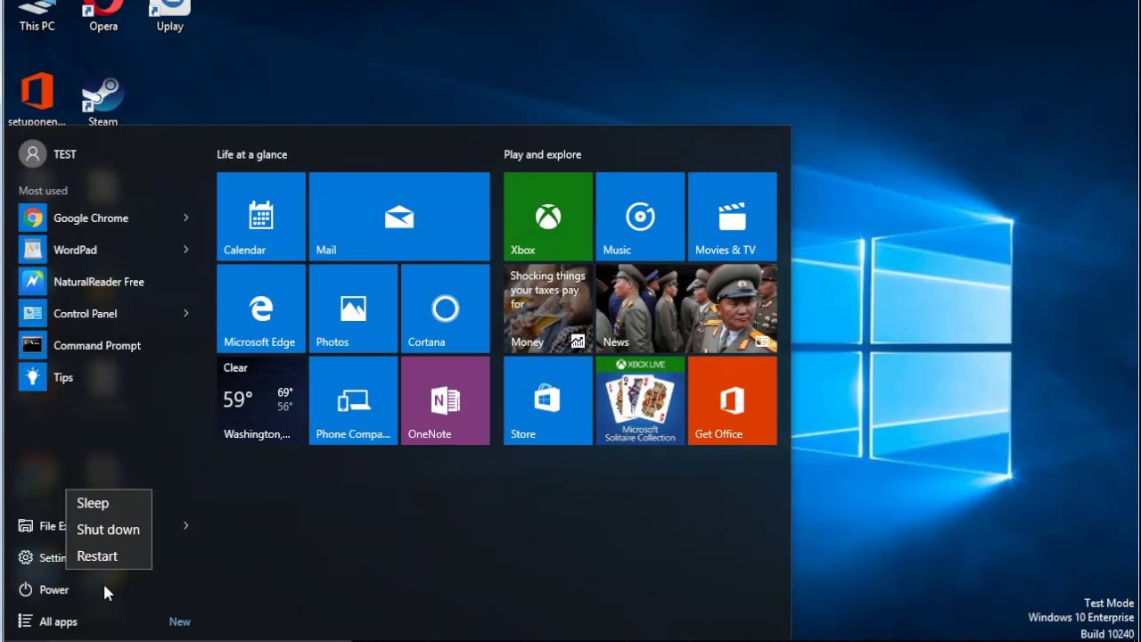Image resolution: width=1141 pixels, height=642 pixels.
Task: Click the TEST user account avatar
Action: 33,154
